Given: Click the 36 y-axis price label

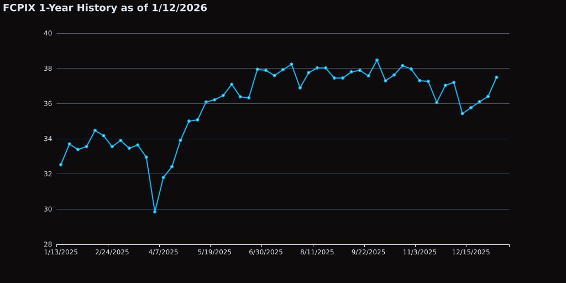Looking at the screenshot, I should point(48,103).
